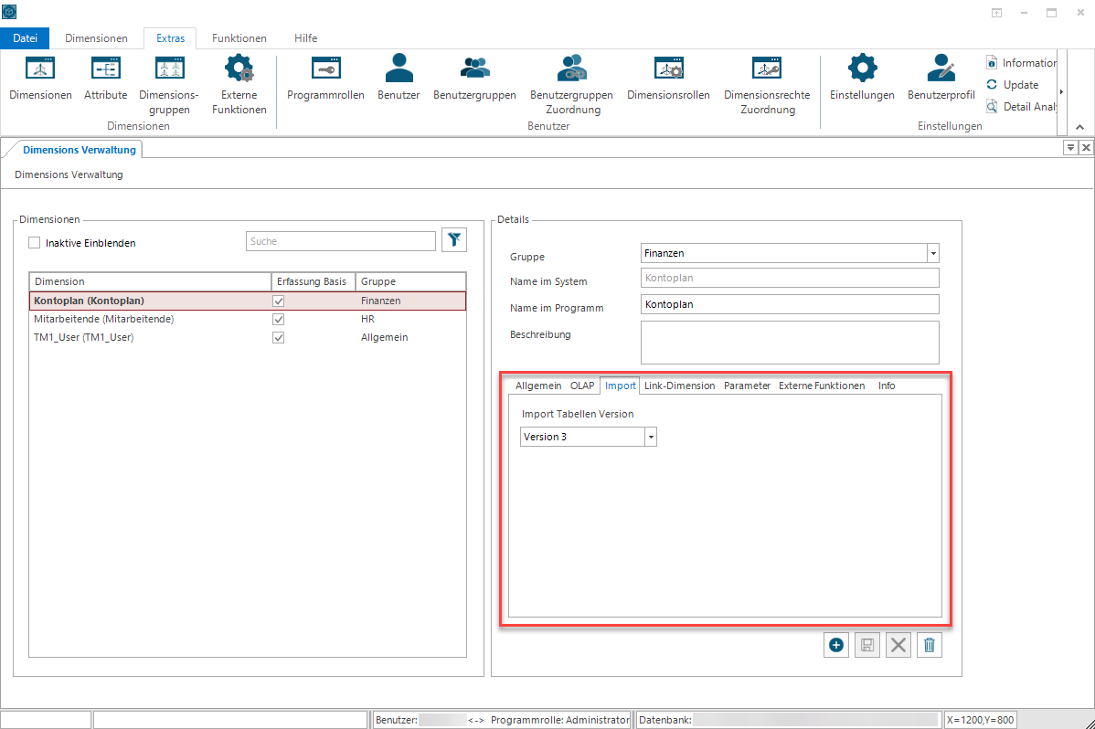1095x729 pixels.
Task: Open the Attribute ribbon icon
Action: coord(105,79)
